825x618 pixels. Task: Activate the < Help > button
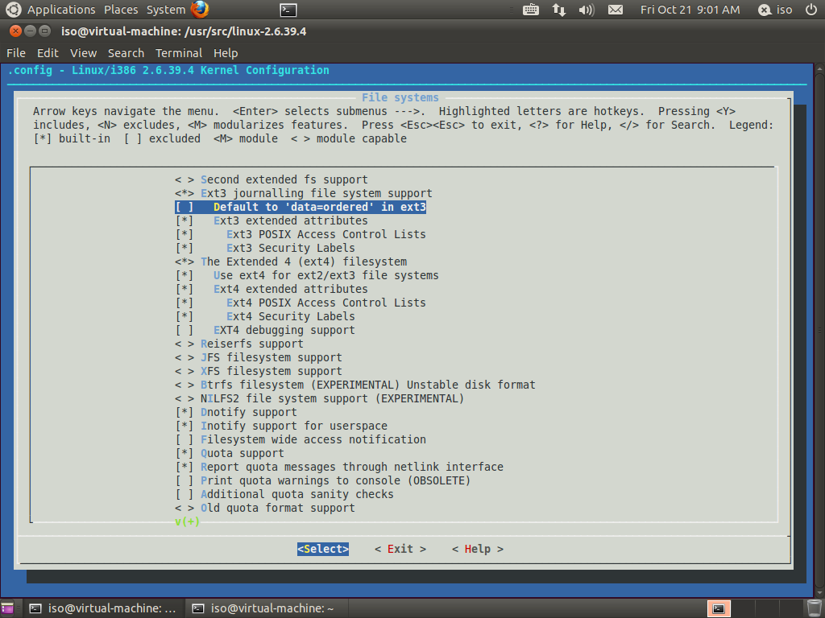pyautogui.click(x=478, y=549)
